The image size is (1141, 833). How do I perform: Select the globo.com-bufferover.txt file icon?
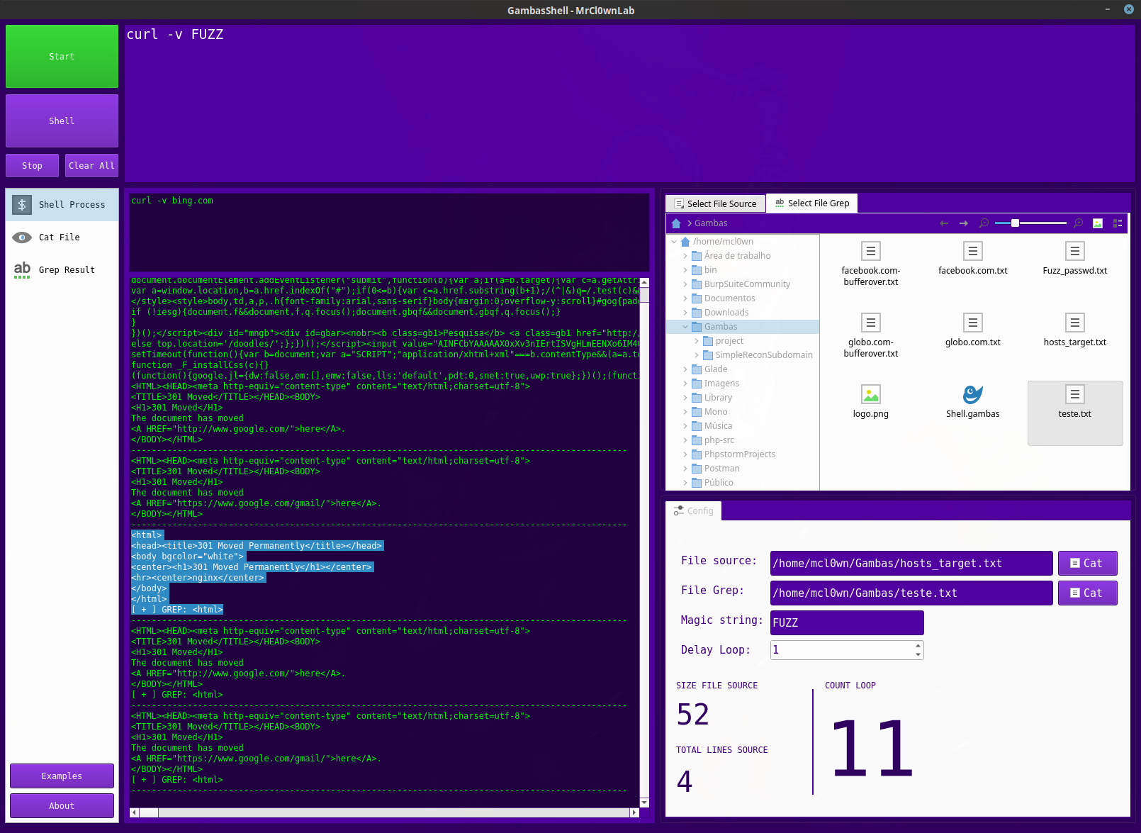tap(871, 323)
